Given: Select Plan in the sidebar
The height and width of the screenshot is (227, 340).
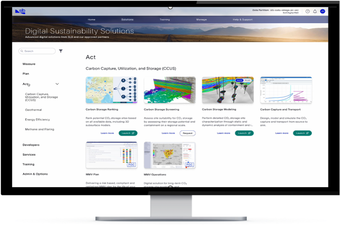Looking at the screenshot, I should coord(26,74).
